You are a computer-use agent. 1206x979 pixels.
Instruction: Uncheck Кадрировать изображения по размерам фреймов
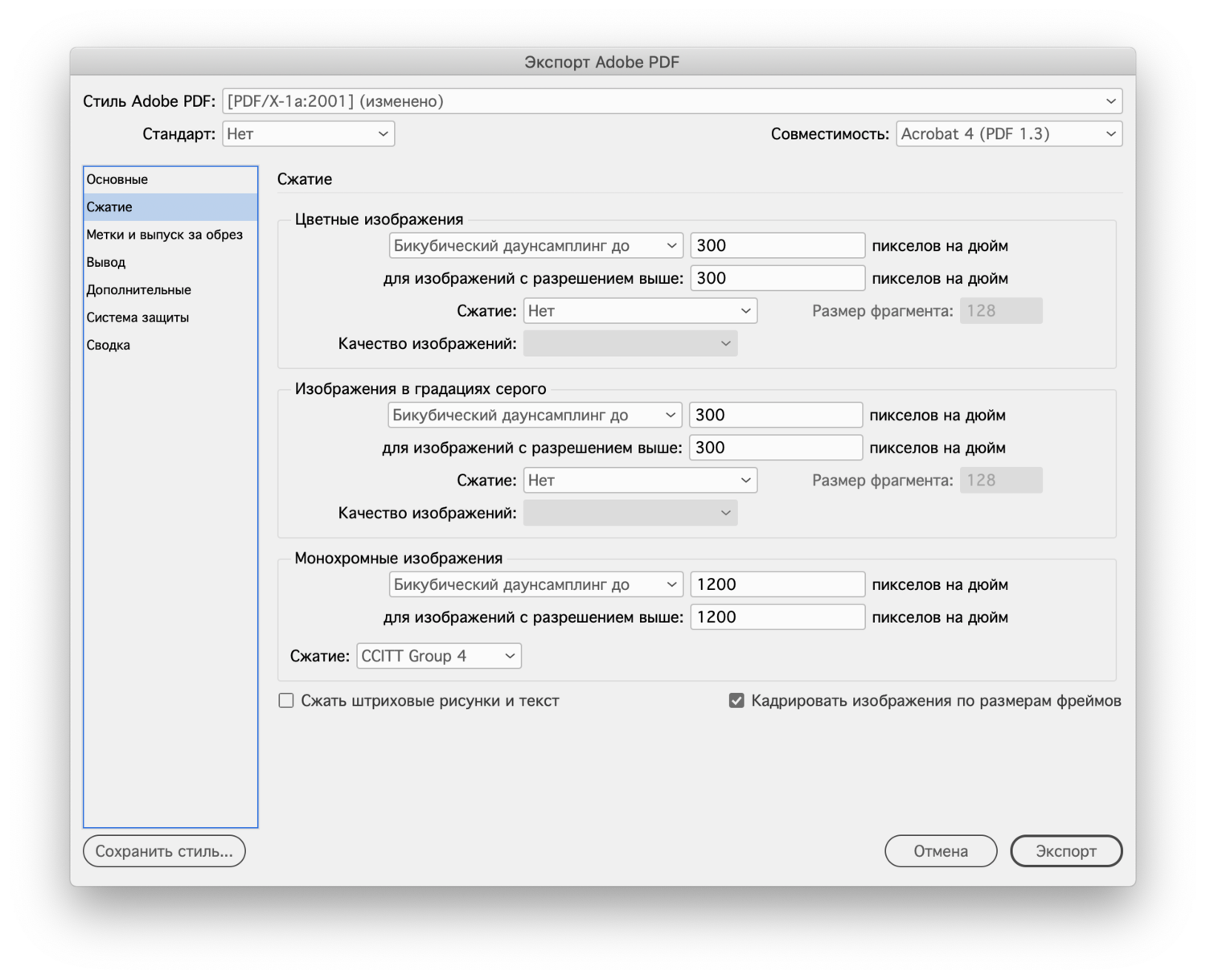coord(736,701)
